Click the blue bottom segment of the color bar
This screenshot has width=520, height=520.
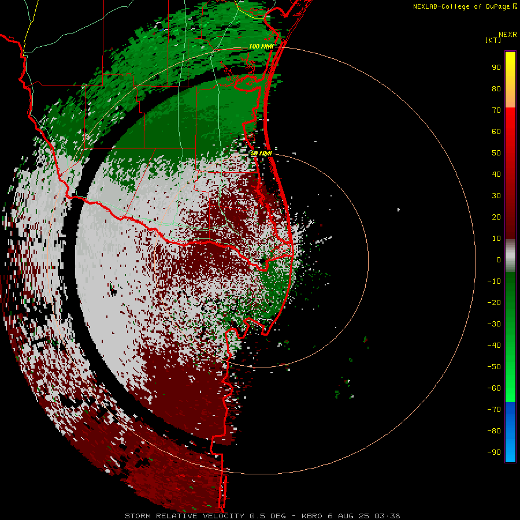click(x=510, y=432)
